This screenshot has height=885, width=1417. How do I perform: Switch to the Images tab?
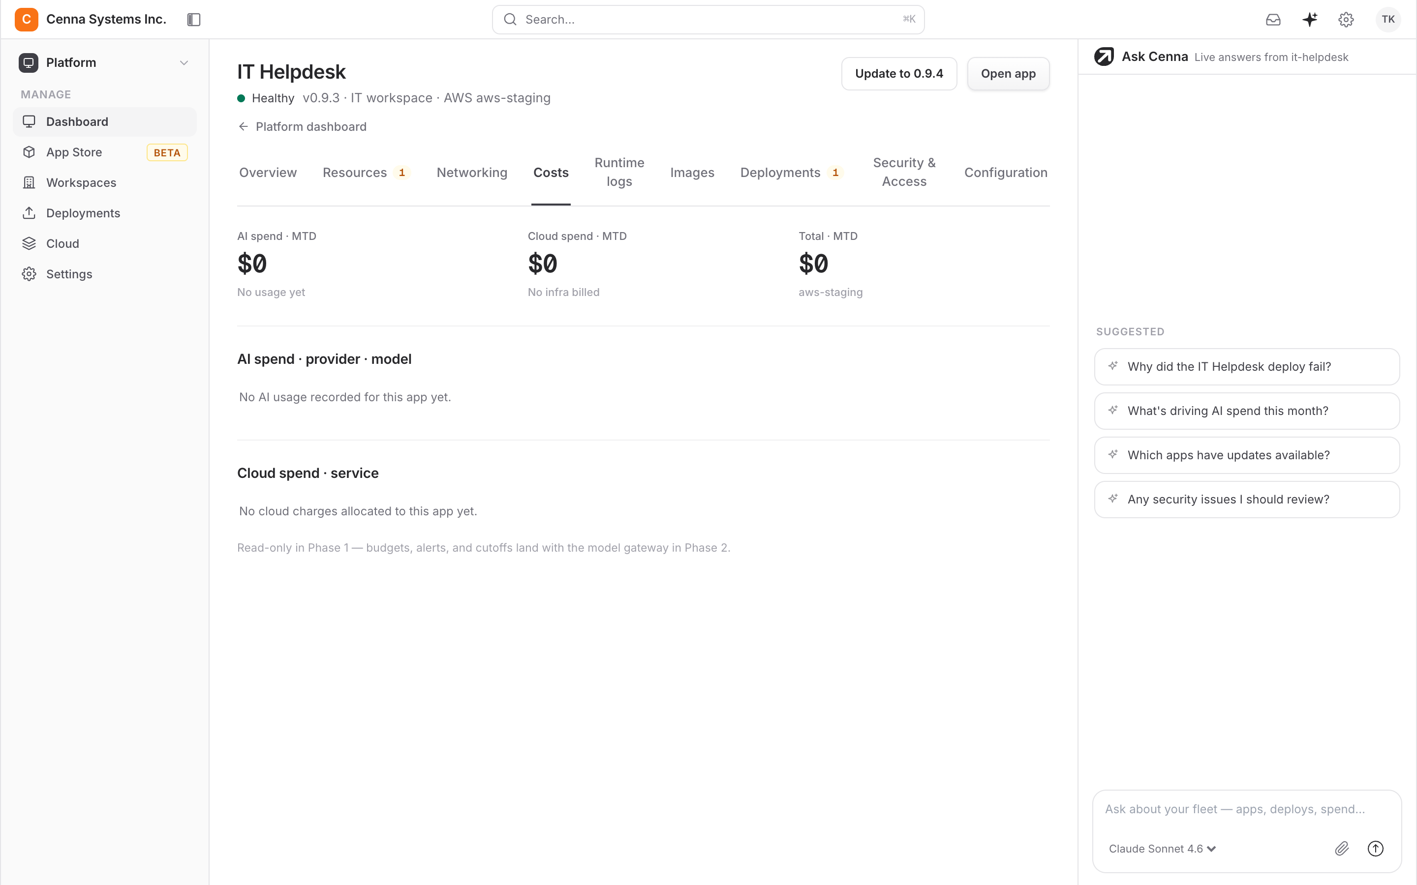point(692,173)
